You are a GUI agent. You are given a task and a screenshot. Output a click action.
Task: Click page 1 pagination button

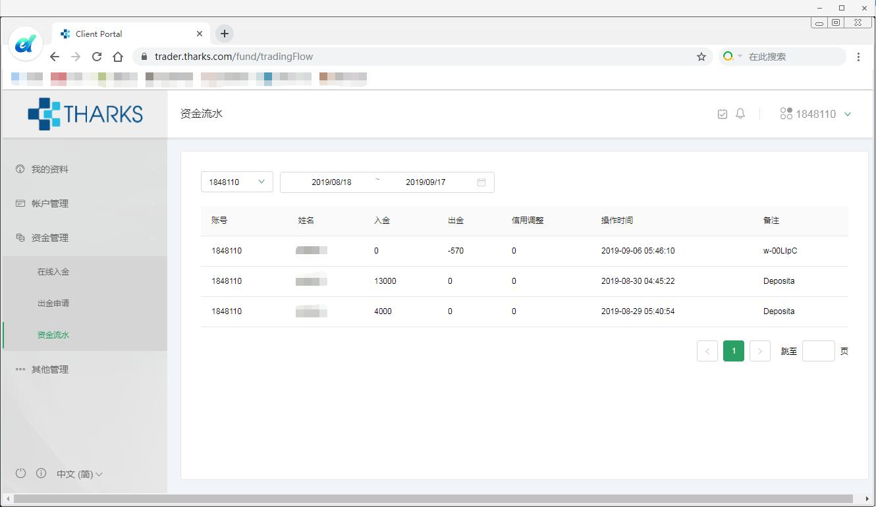click(734, 351)
